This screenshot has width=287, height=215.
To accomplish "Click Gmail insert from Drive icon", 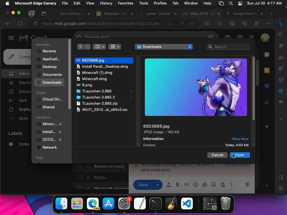I will pyautogui.click(x=204, y=185).
